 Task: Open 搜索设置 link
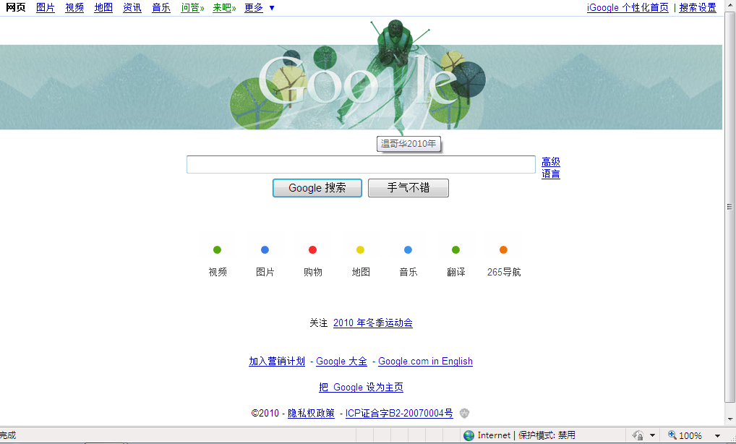[698, 7]
